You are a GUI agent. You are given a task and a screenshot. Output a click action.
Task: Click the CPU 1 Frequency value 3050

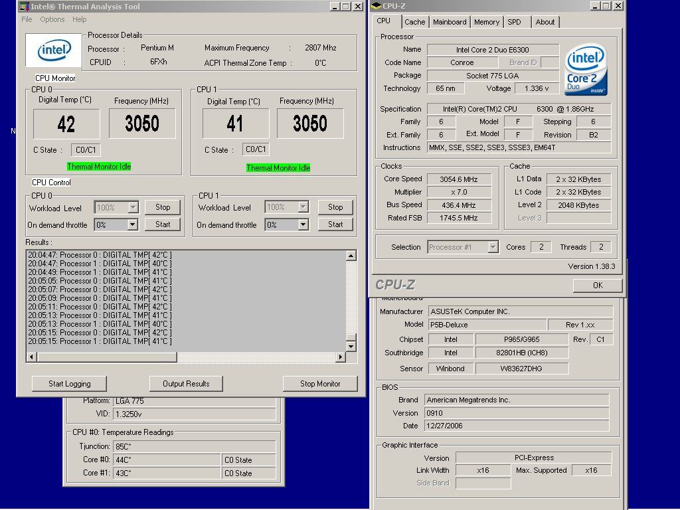[310, 124]
